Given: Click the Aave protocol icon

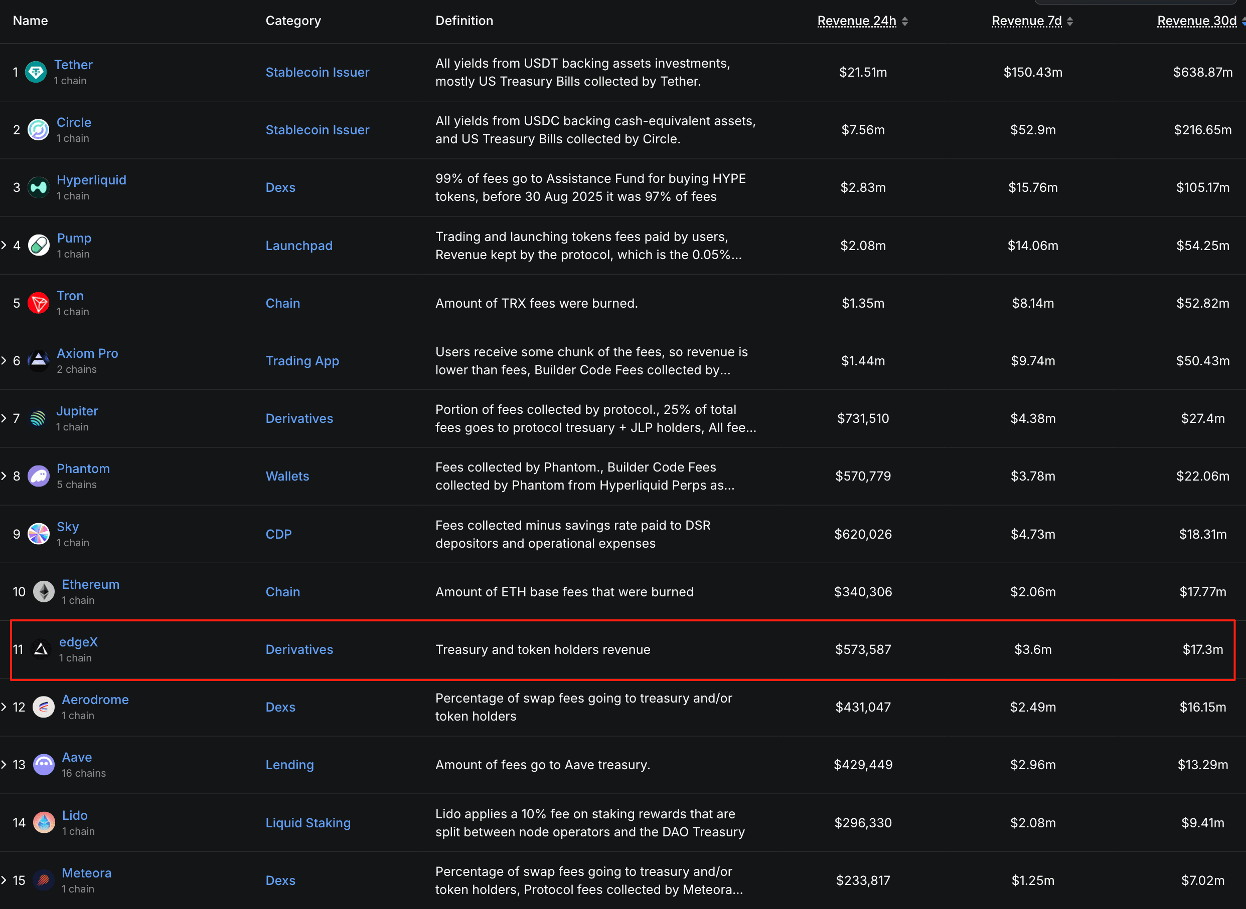Looking at the screenshot, I should pyautogui.click(x=44, y=764).
